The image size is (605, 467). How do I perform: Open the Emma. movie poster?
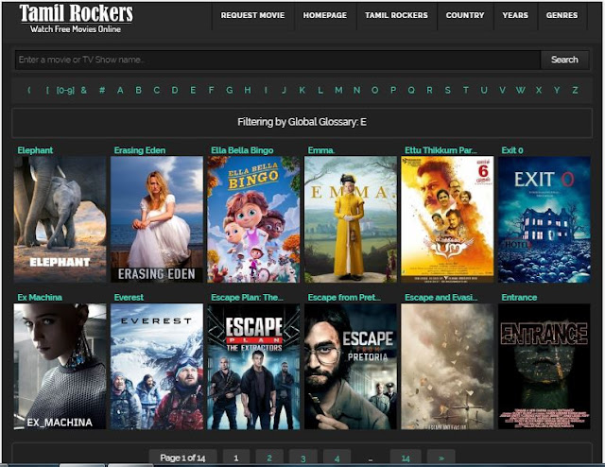click(351, 219)
